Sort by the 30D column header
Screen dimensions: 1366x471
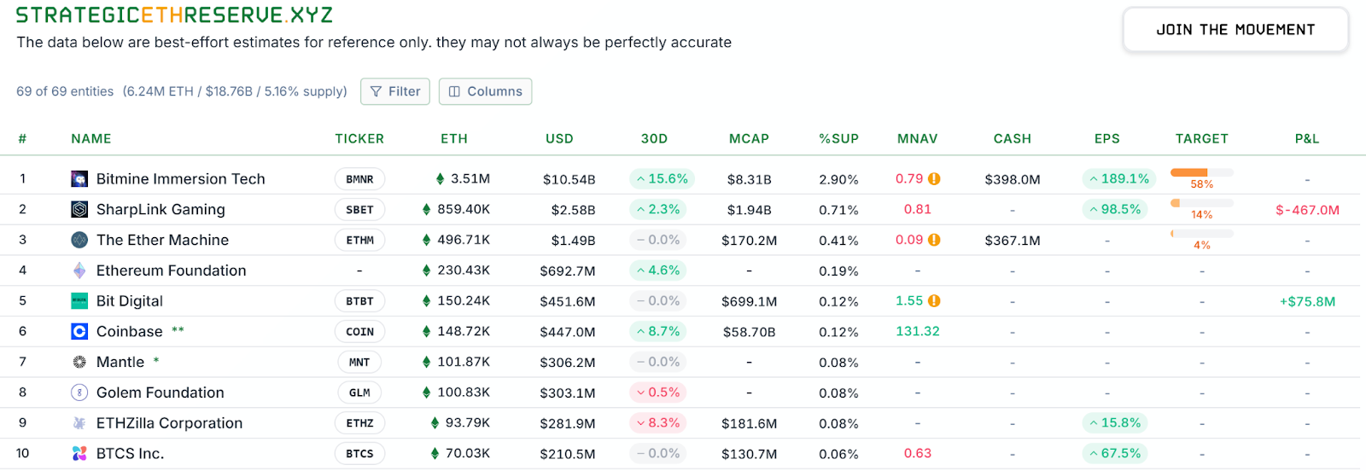[654, 139]
